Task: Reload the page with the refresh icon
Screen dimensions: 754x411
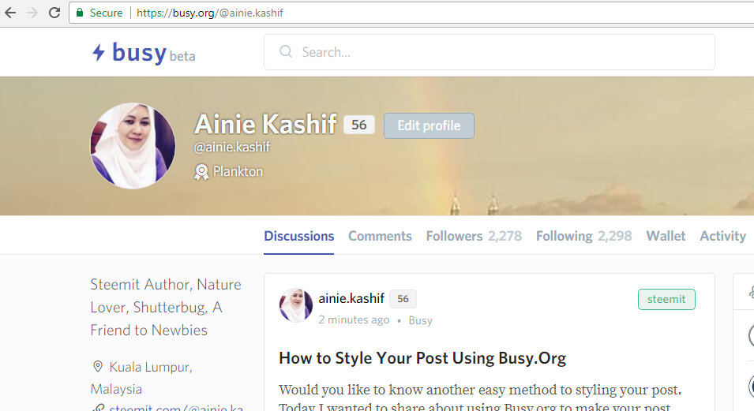Action: (x=54, y=13)
